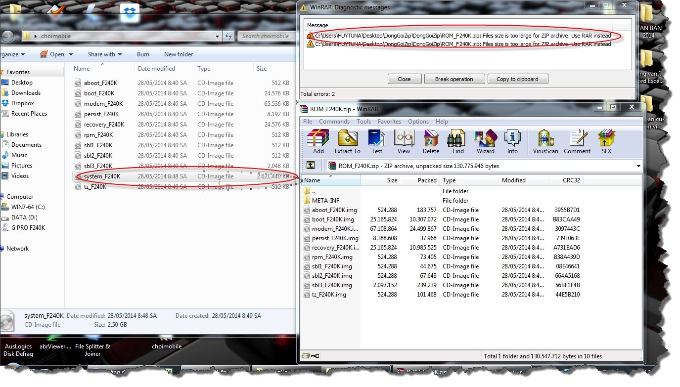Select the META-INF folder icon

coord(307,201)
